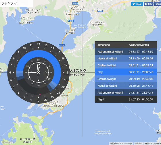
Task: Click the Трудовое map label
Action: (x=97, y=25)
